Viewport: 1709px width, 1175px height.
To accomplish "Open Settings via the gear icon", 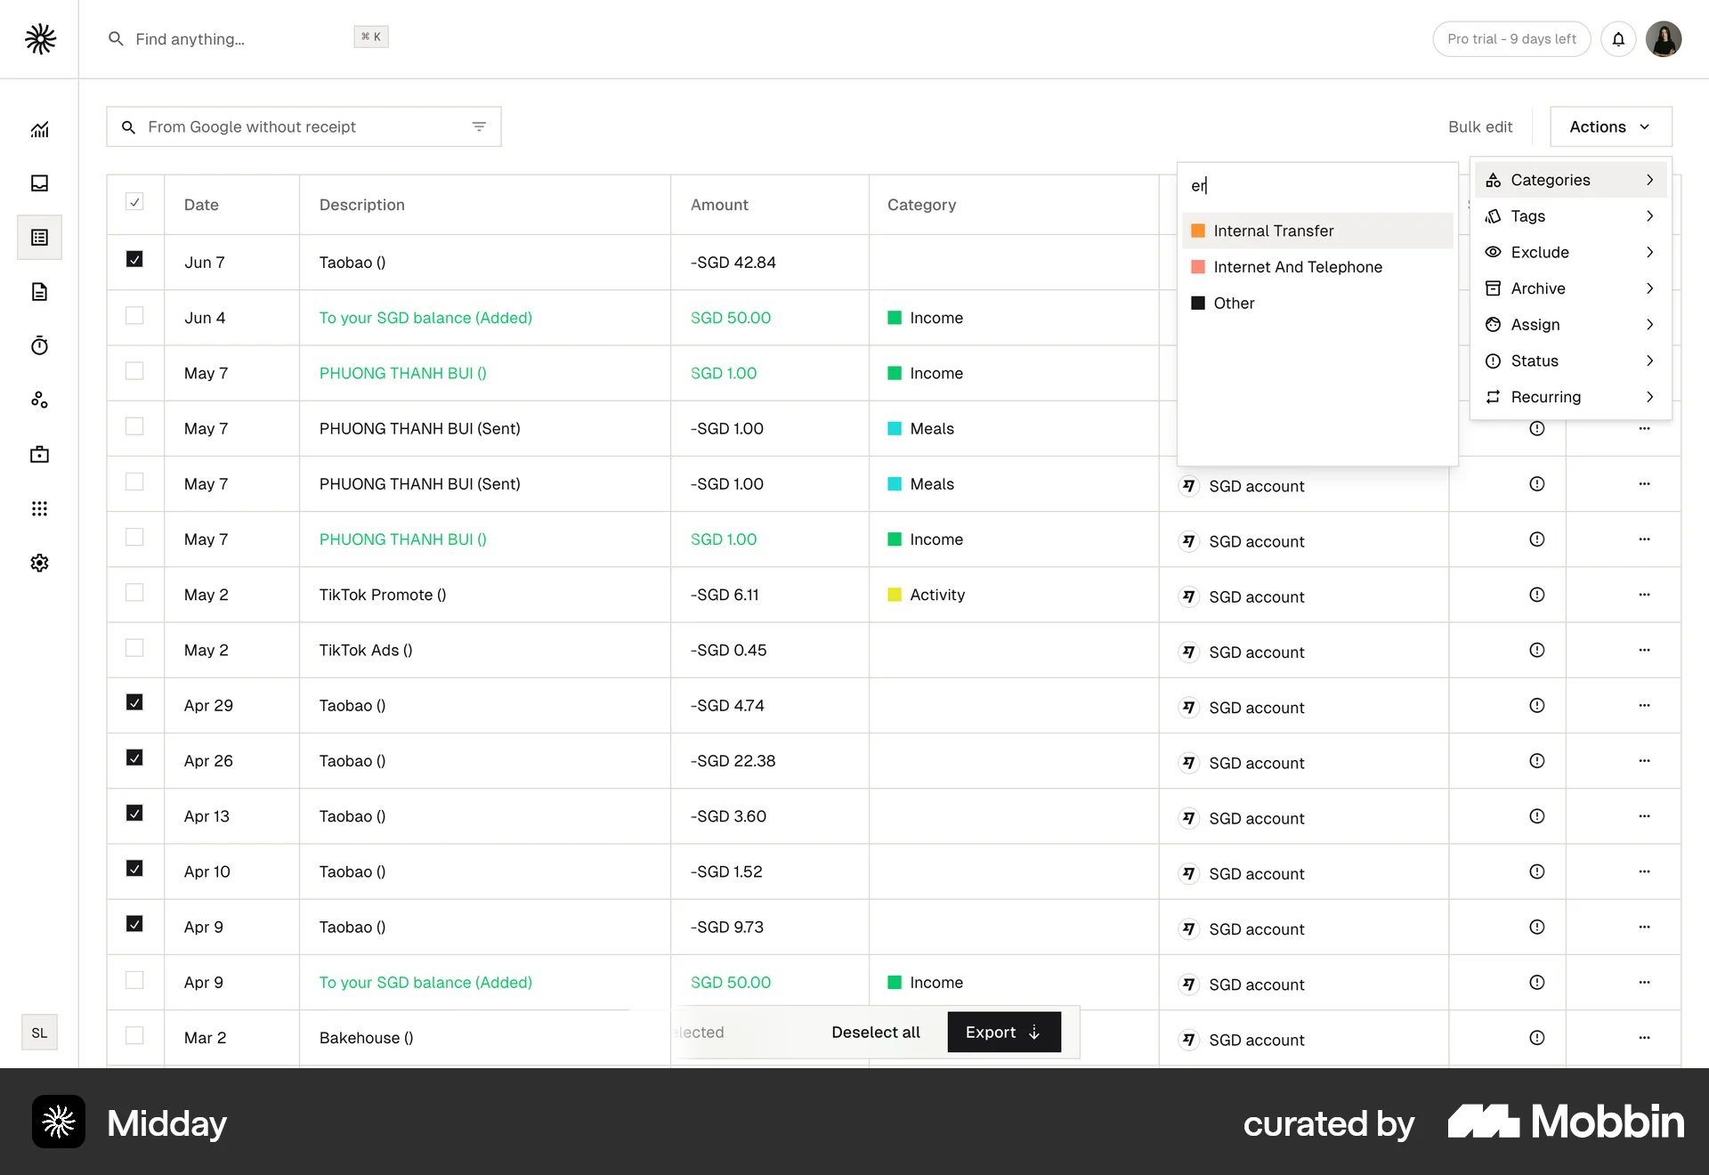I will 39,563.
